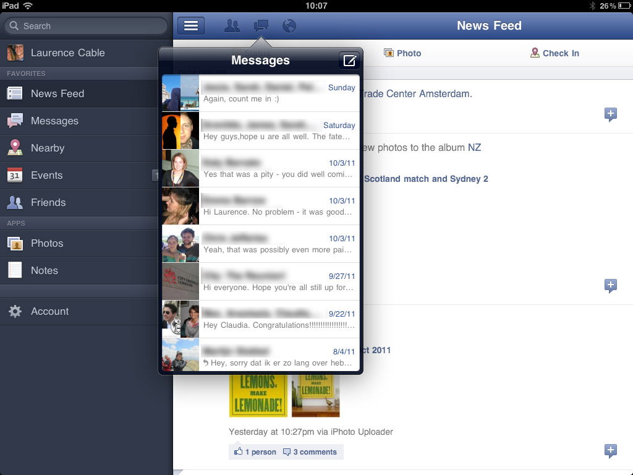Tap 'Trade Center Amsterdam' post text
Image resolution: width=633 pixels, height=475 pixels.
click(x=416, y=94)
